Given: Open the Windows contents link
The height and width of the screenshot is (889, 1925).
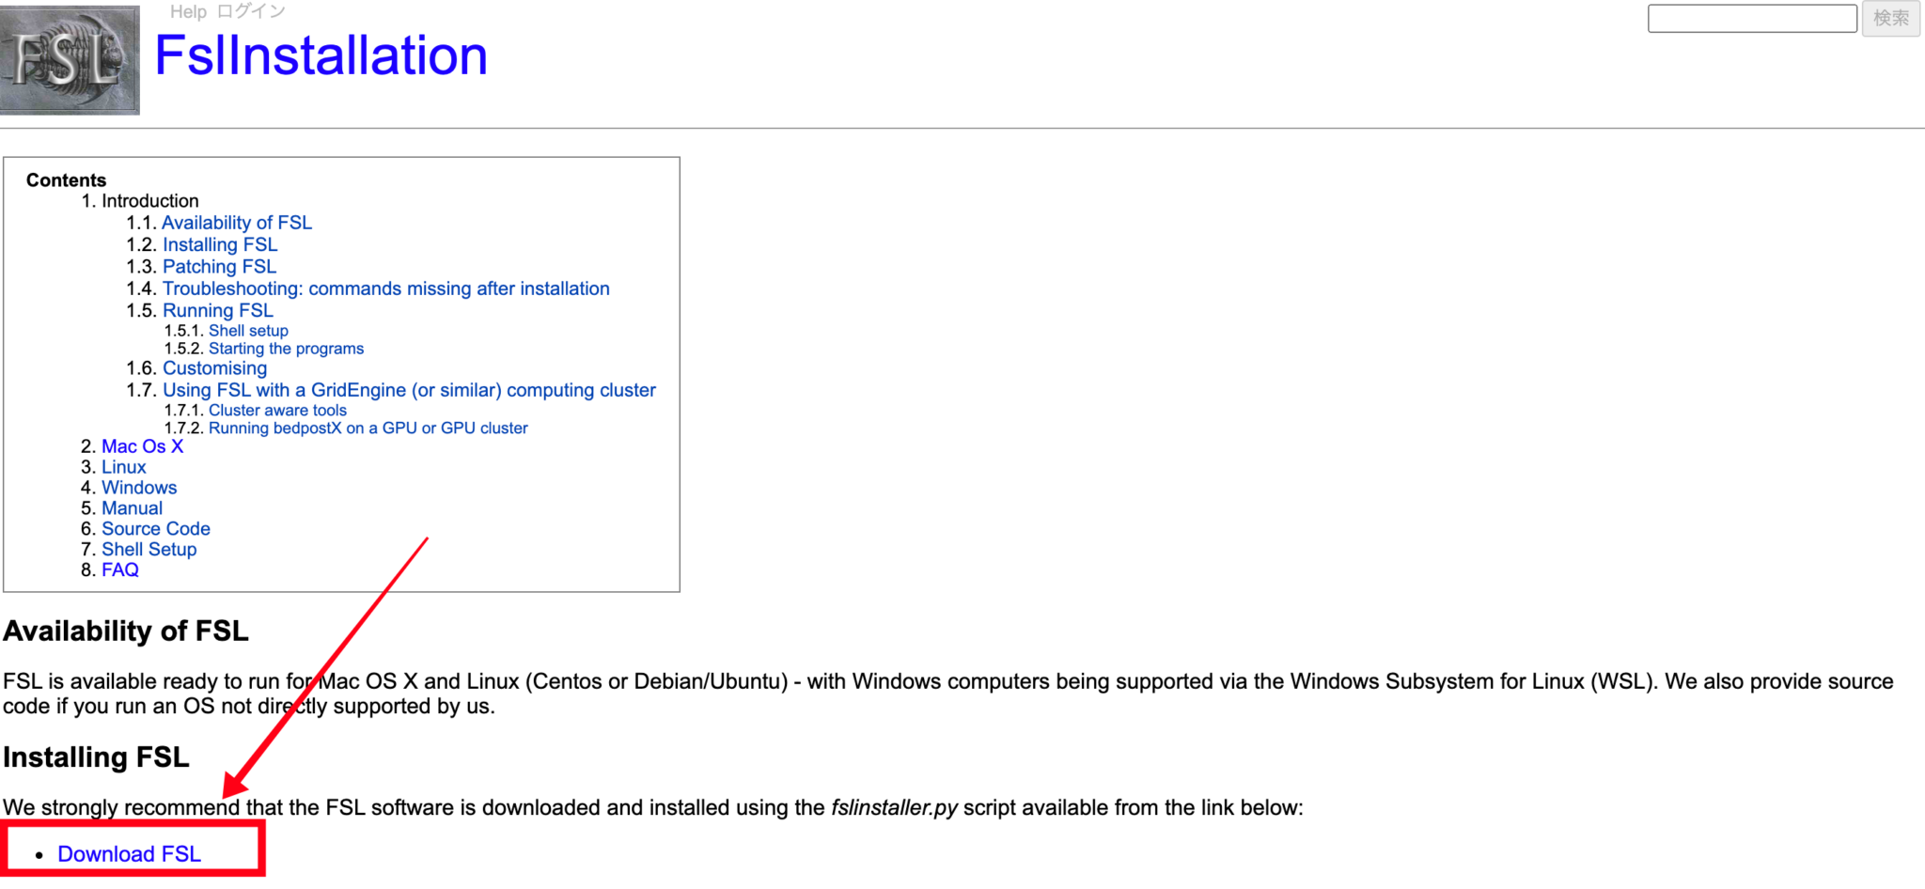Looking at the screenshot, I should (x=139, y=488).
